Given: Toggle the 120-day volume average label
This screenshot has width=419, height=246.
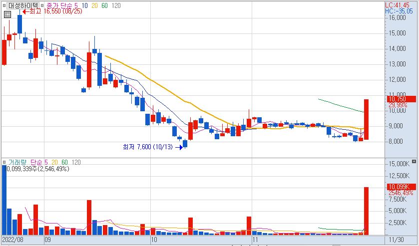Looking at the screenshot, I should tap(76, 162).
